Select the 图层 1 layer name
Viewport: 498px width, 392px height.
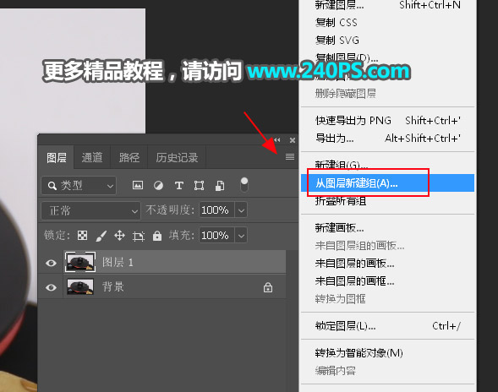click(x=118, y=263)
